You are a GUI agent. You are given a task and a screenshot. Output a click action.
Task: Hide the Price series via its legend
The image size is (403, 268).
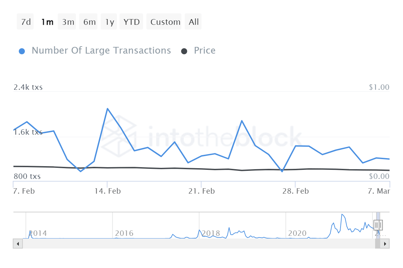[204, 50]
